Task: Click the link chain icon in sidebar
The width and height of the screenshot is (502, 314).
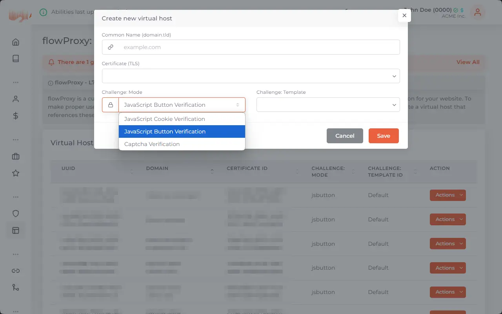Action: 15,270
